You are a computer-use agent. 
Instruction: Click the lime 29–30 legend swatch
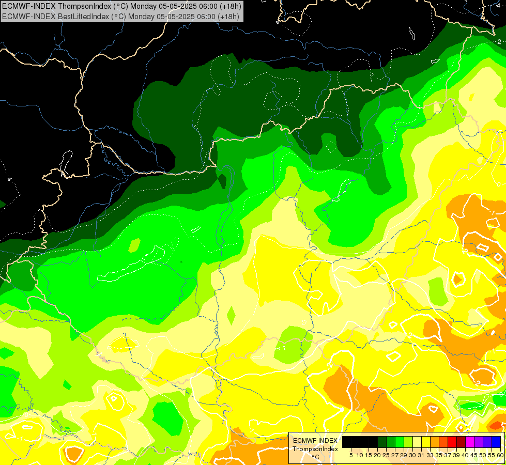coord(408,442)
